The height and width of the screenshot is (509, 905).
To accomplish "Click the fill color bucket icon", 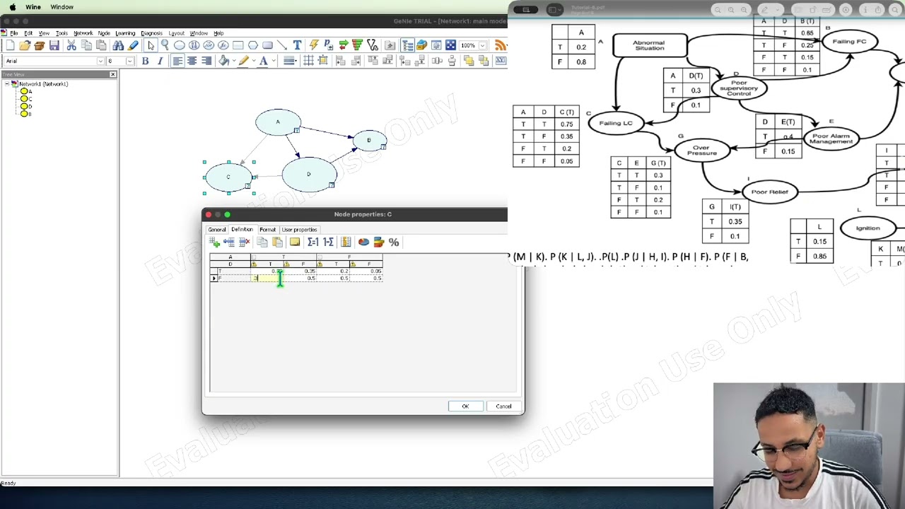I will click(223, 61).
